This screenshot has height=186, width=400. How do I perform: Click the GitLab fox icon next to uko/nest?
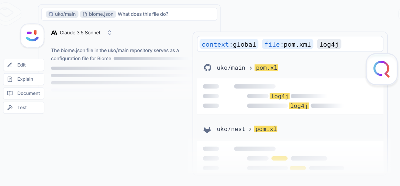pyautogui.click(x=207, y=129)
